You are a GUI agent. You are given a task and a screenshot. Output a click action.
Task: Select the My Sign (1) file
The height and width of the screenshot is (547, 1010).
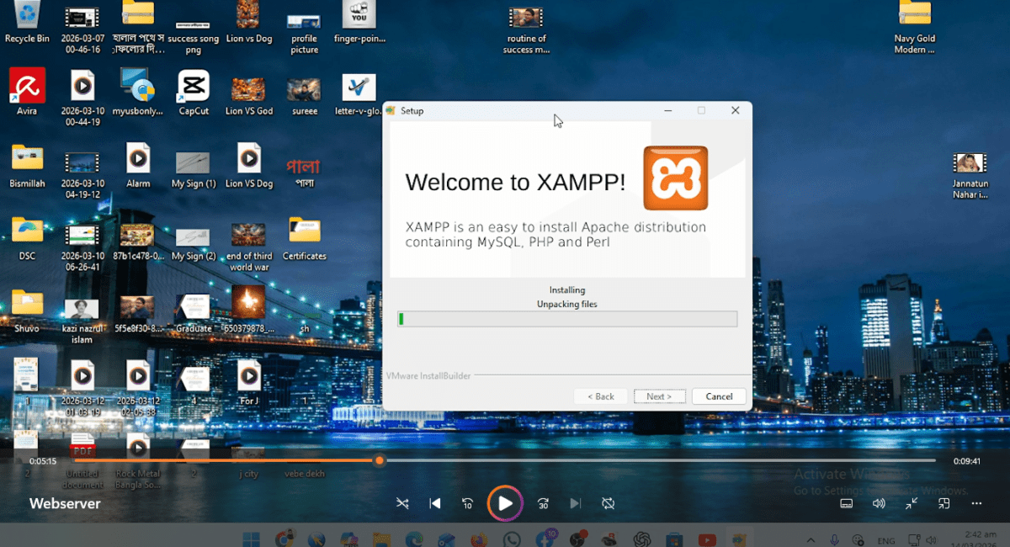click(194, 168)
